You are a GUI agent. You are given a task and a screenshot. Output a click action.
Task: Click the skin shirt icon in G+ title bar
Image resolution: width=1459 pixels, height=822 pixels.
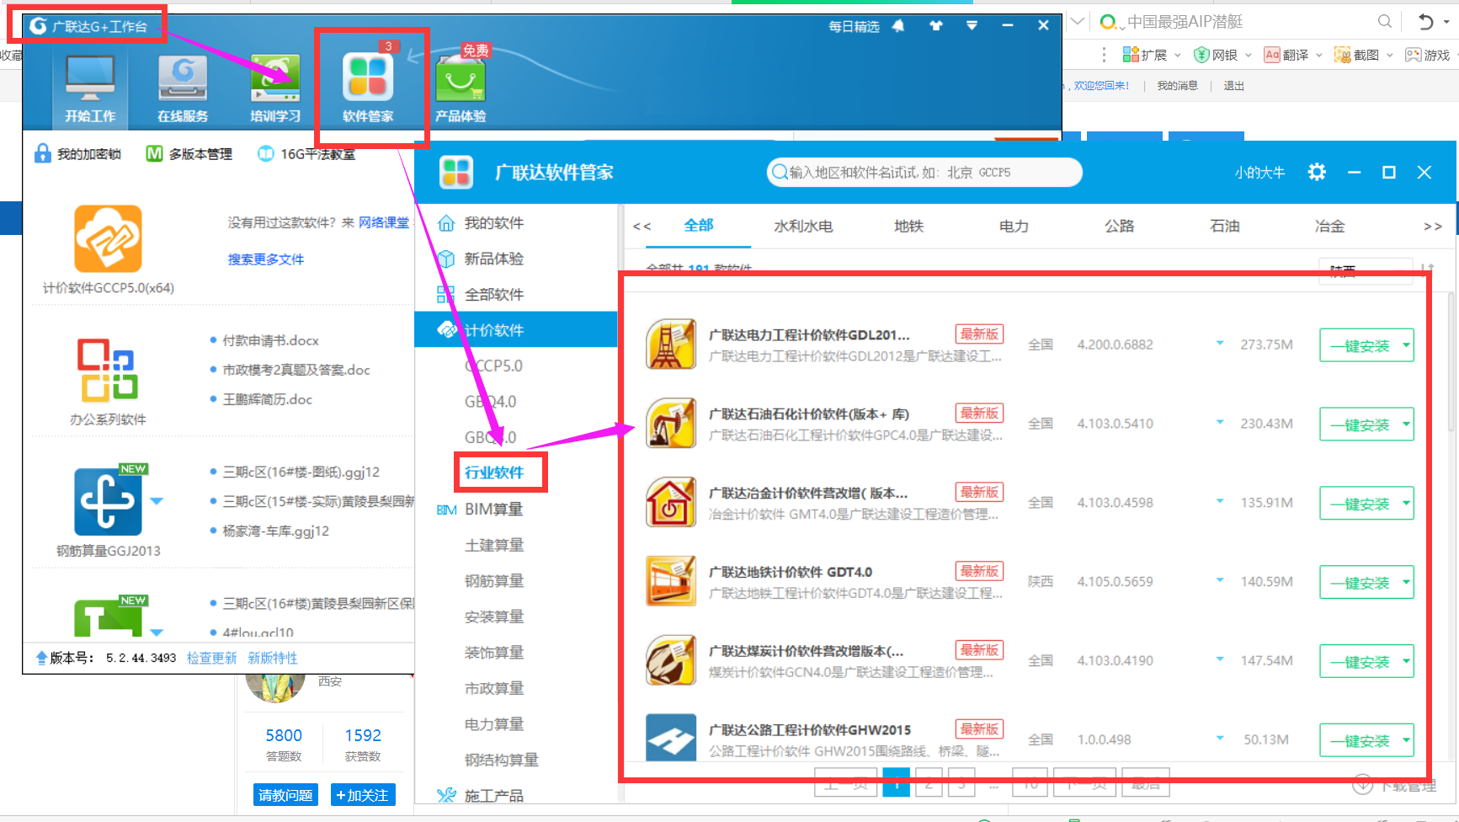(935, 26)
